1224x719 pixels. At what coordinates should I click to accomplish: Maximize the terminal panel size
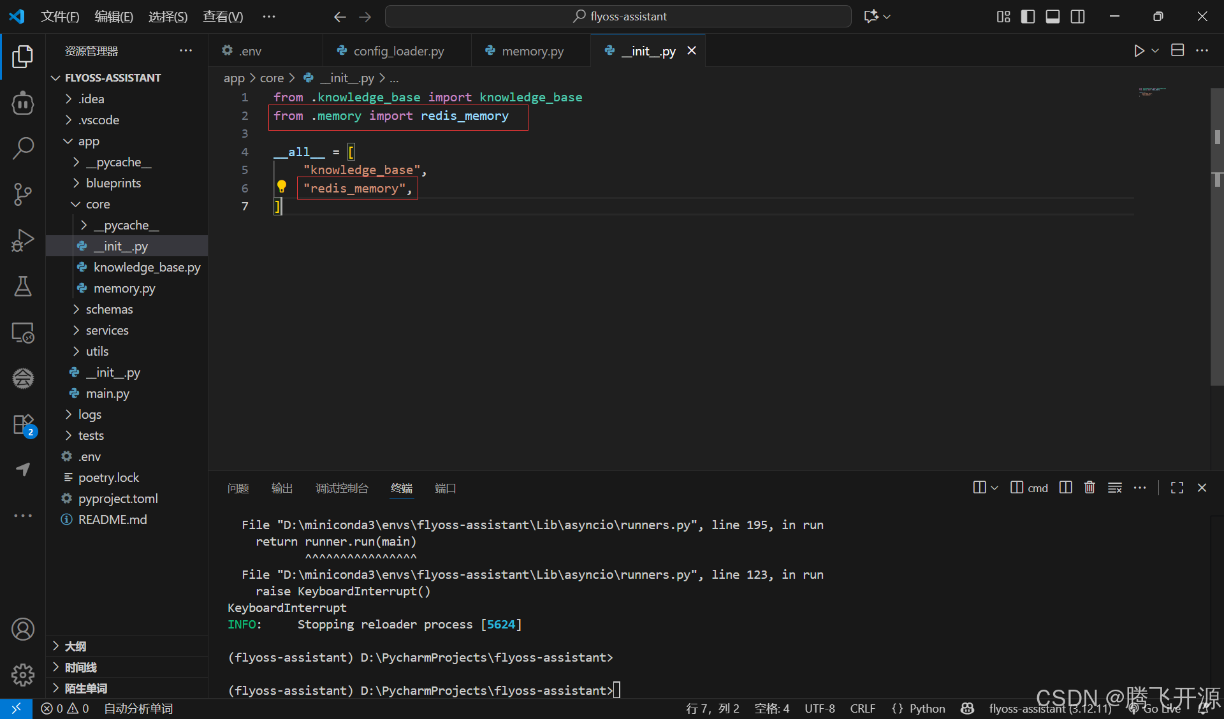tap(1177, 488)
